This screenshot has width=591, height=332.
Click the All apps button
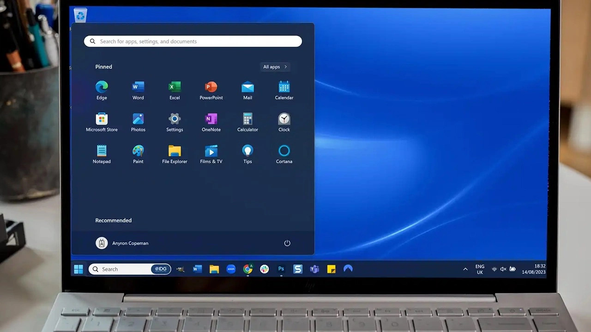(275, 67)
